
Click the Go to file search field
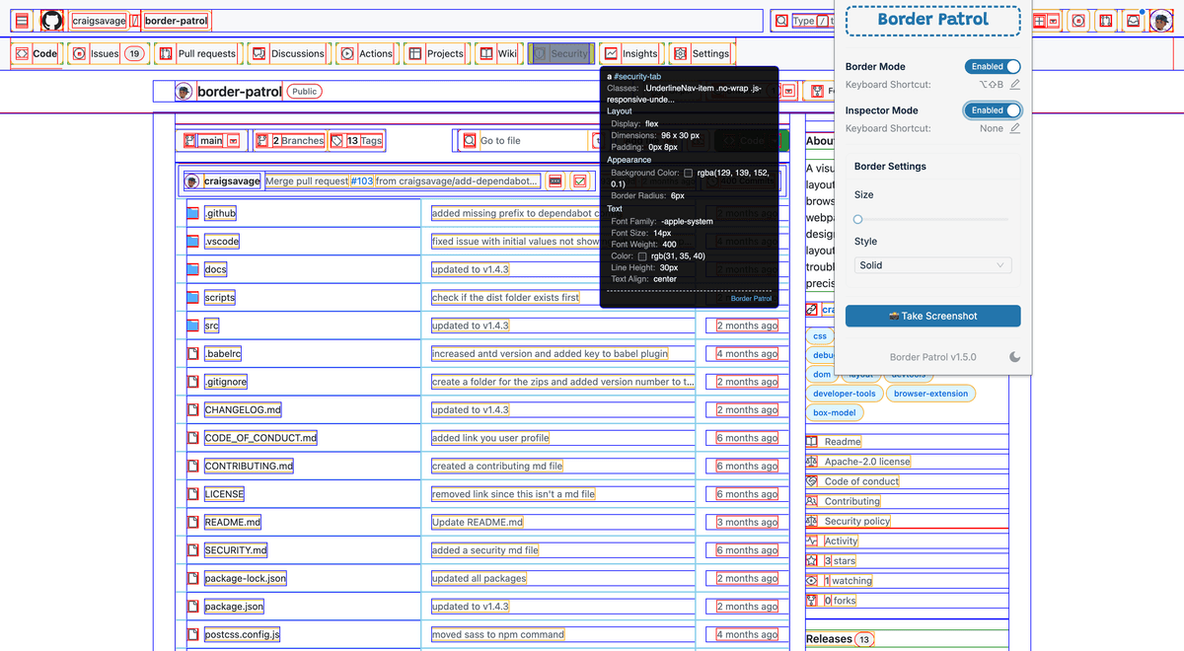523,141
